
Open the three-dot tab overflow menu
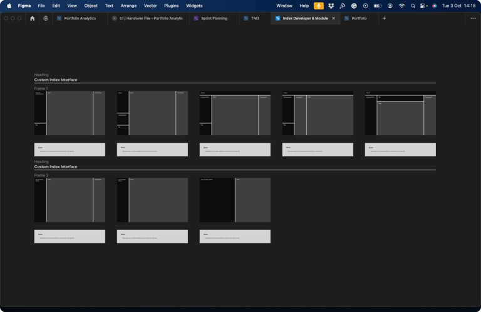[x=473, y=19]
